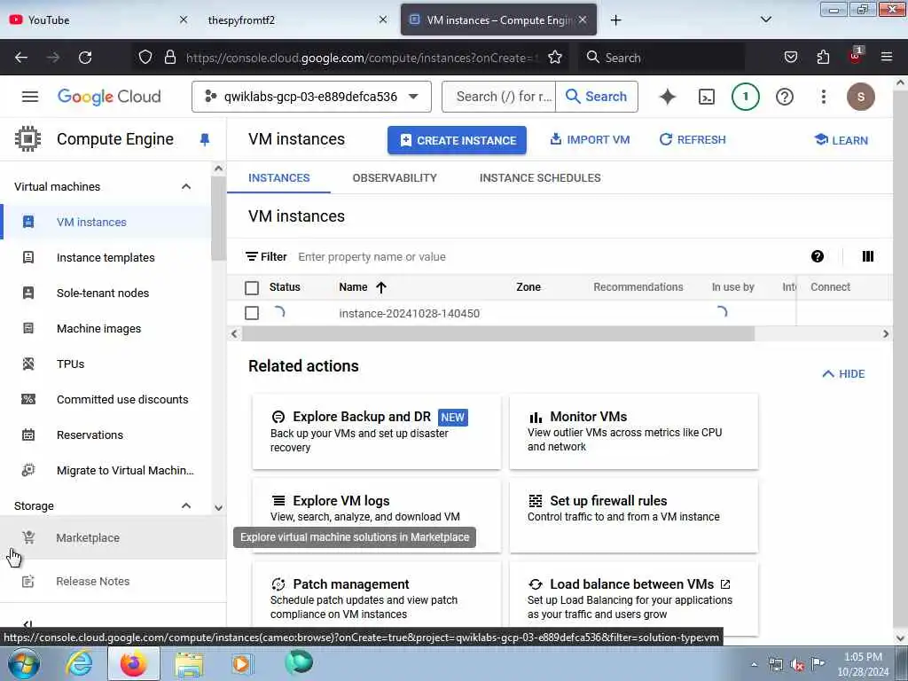Collapse the left navigation panel

pyautogui.click(x=27, y=623)
